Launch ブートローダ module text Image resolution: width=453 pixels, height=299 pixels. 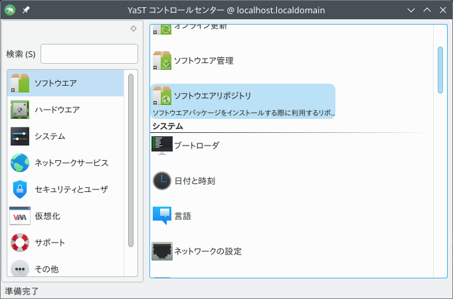(197, 146)
